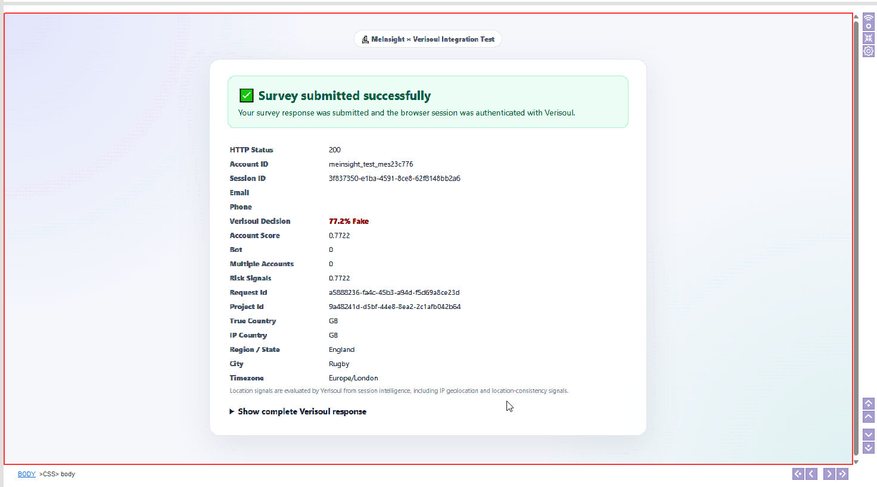Click the Project Id value starting 9a48241d

click(394, 307)
